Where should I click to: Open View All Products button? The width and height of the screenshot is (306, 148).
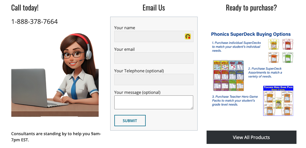251,137
